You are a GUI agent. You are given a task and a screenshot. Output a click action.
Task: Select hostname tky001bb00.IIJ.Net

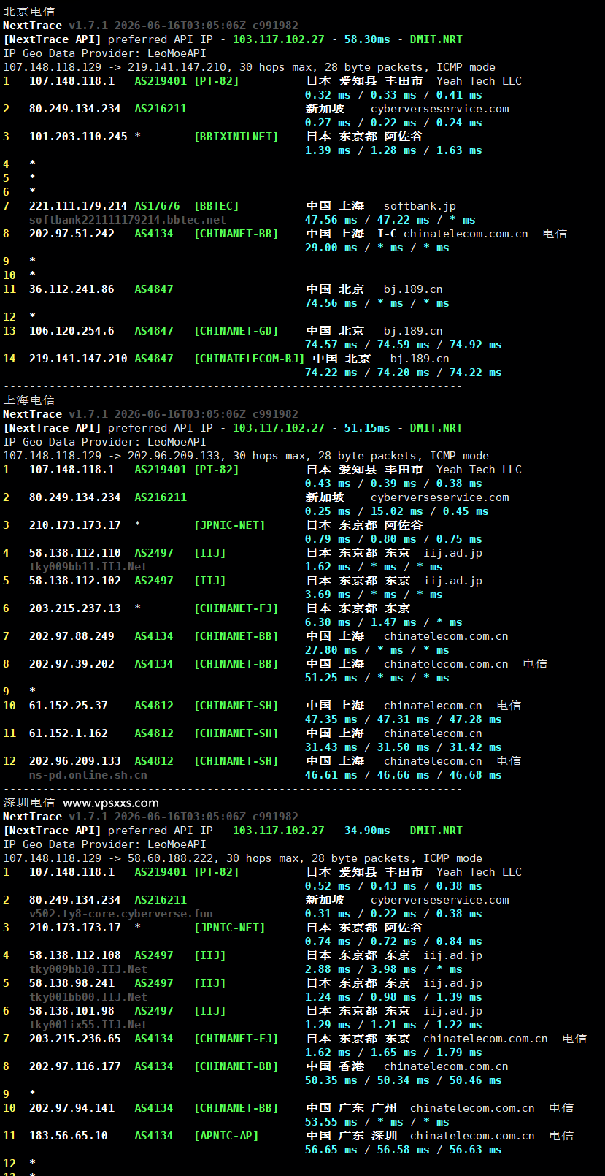click(88, 997)
